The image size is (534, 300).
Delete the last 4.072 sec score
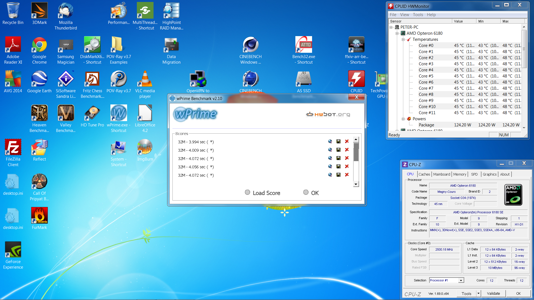click(347, 175)
